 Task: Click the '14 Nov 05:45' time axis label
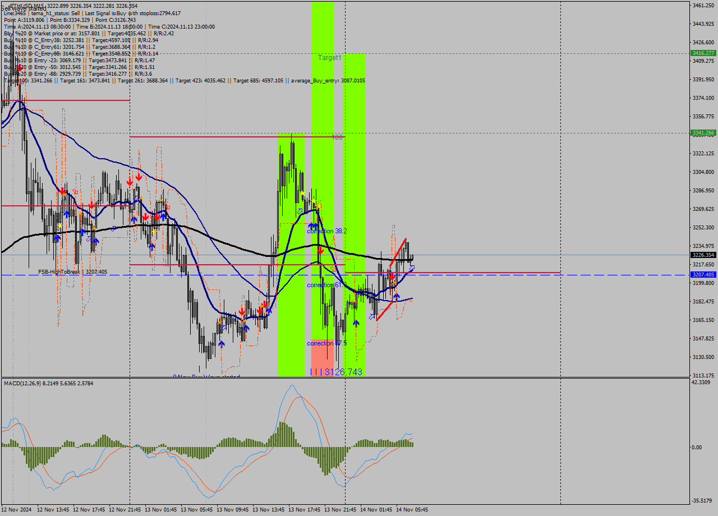click(412, 510)
